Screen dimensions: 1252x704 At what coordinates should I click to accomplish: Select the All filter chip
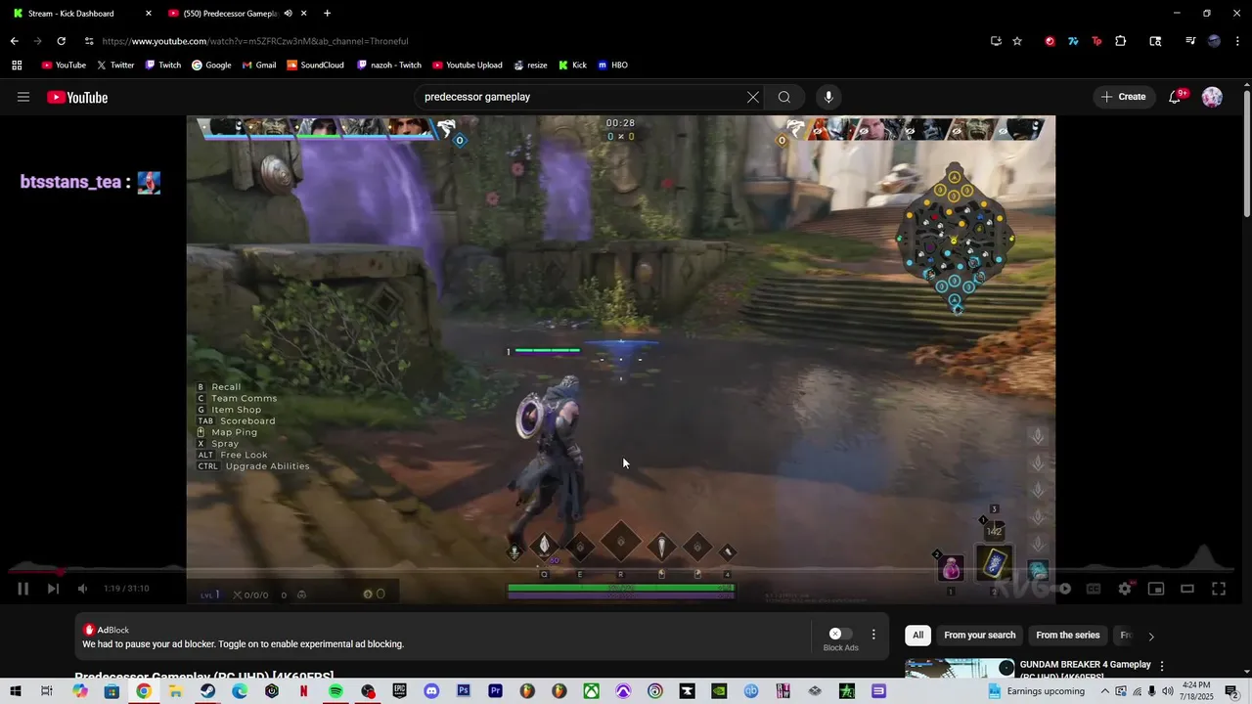tap(917, 636)
